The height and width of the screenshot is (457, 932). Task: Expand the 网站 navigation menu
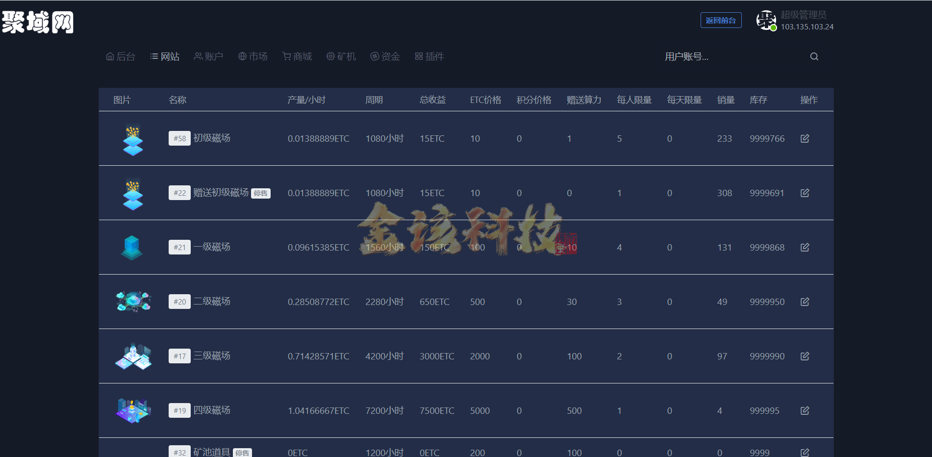[x=165, y=56]
